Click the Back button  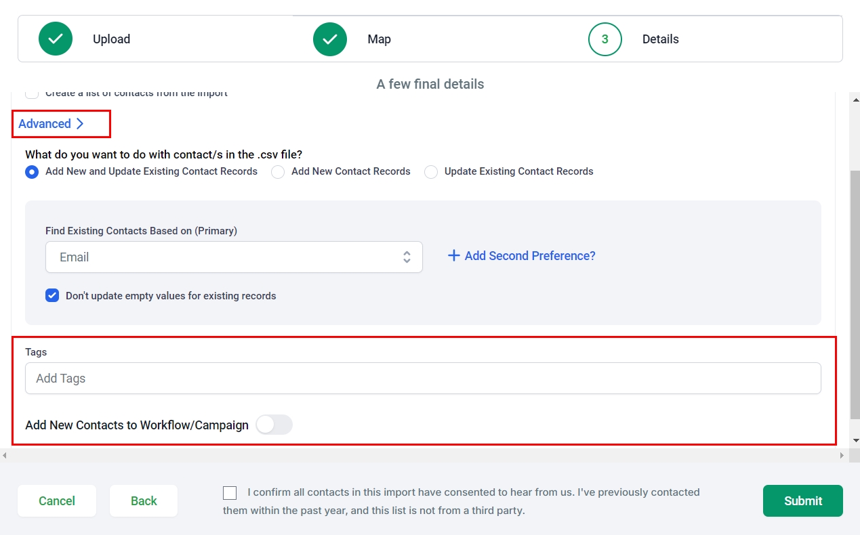click(x=144, y=501)
